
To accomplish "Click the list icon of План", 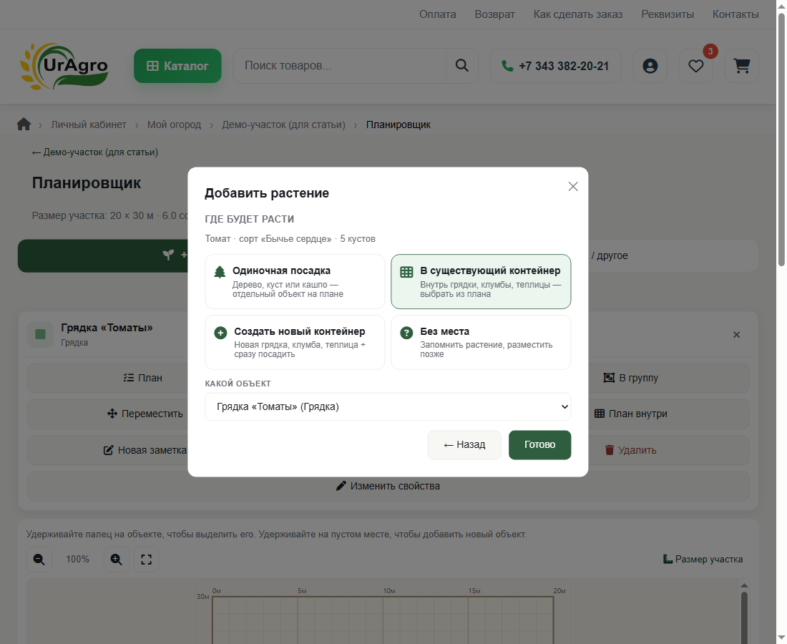I will (129, 378).
